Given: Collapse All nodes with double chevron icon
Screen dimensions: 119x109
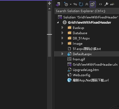Looking at the screenshot, I should pos(87,4).
